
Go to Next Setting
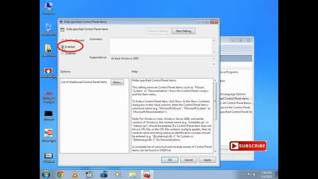tap(183, 31)
